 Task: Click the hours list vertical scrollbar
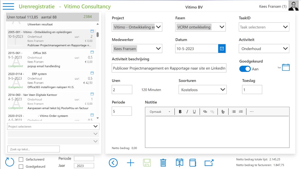tap(98, 35)
